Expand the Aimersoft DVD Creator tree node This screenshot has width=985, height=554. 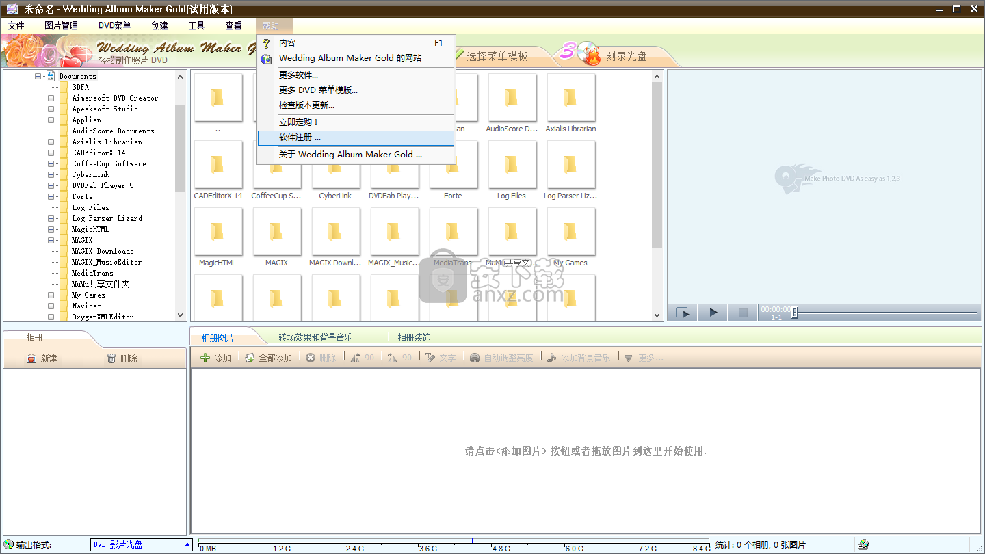[x=51, y=98]
